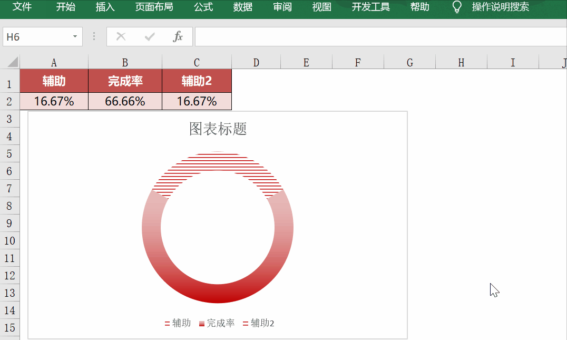
Task: Expand the Name Box dropdown arrow
Action: (x=75, y=36)
